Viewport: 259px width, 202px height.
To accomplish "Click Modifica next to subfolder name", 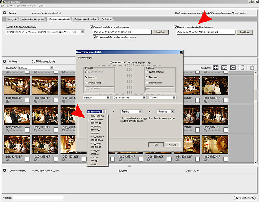I will click(x=160, y=32).
